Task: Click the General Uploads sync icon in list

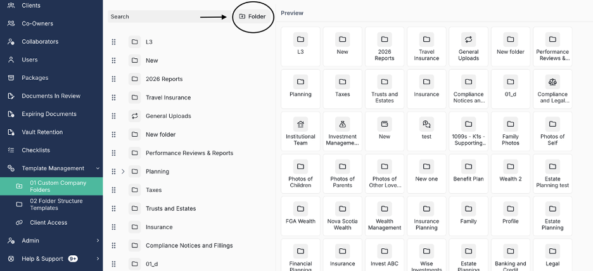Action: 135,116
